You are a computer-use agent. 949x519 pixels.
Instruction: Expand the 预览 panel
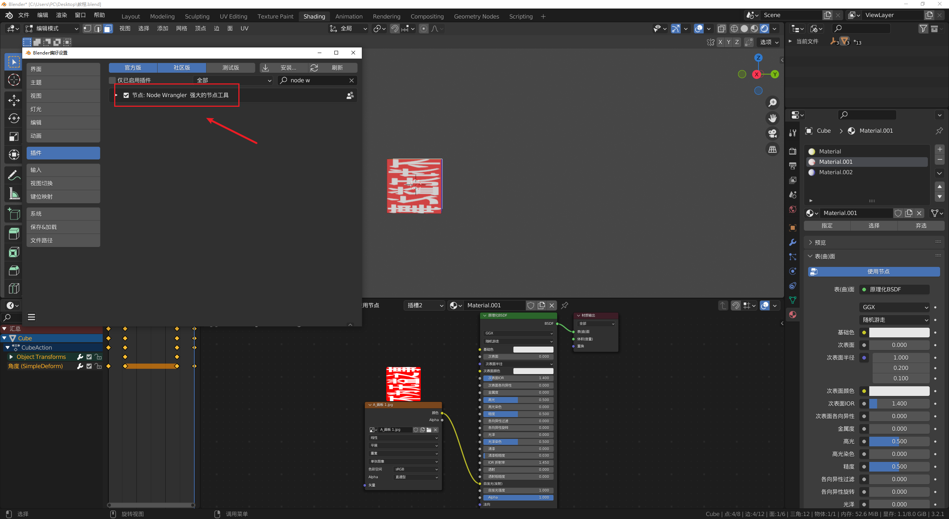(820, 242)
